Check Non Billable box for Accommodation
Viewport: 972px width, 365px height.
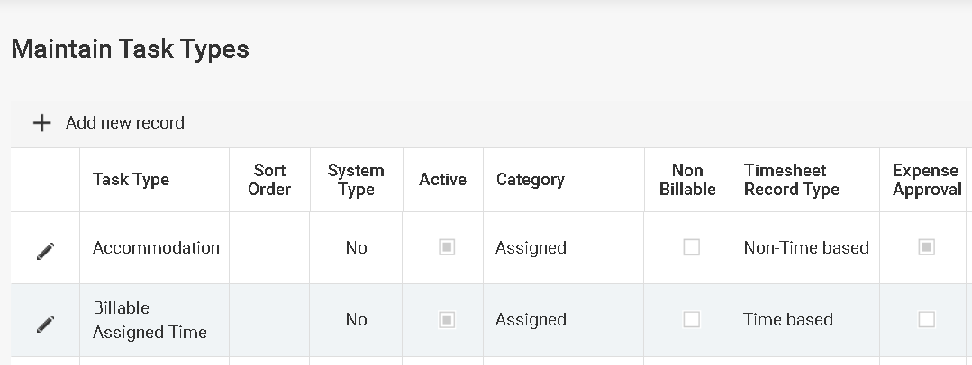(691, 247)
